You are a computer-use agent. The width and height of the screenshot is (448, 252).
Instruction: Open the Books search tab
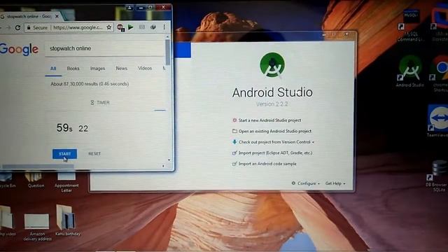coord(73,69)
